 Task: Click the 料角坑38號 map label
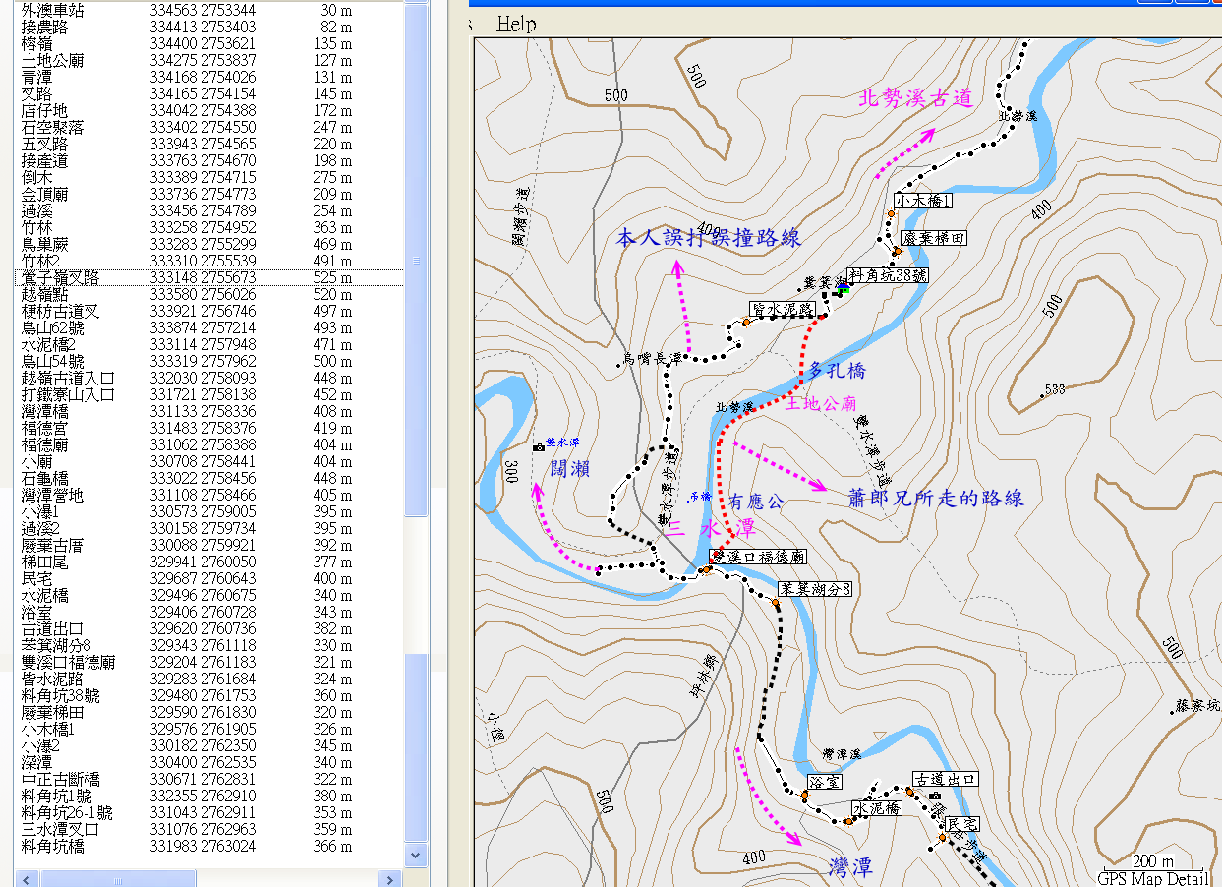889,276
